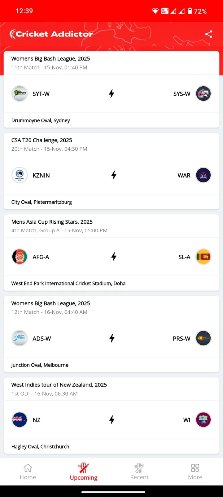Select the Upcoming tab

click(x=84, y=472)
